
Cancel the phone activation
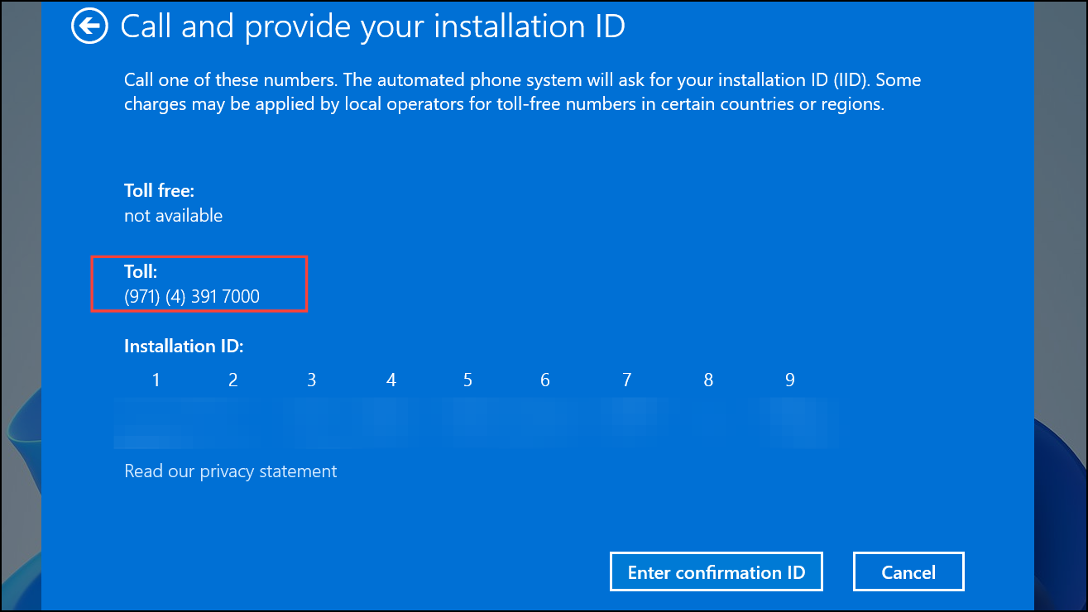(908, 572)
